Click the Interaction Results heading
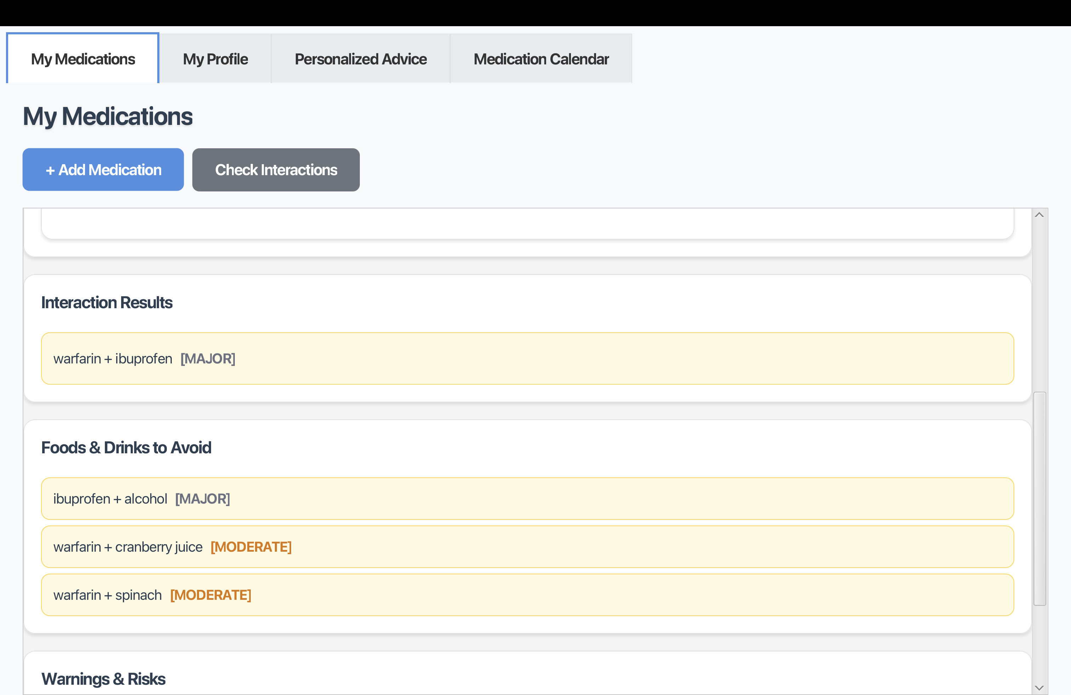 pos(107,303)
